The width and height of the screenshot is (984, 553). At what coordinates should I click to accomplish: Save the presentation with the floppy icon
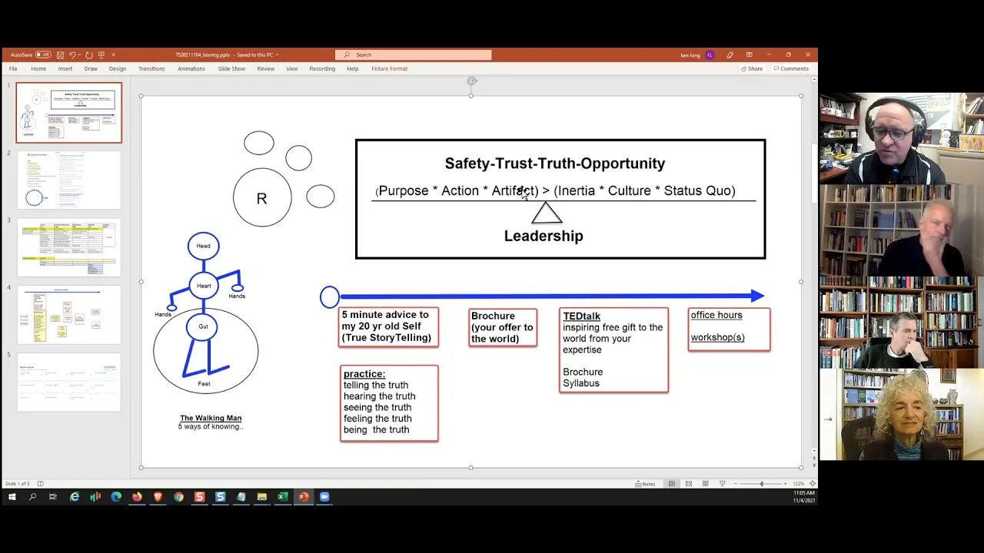click(x=60, y=55)
